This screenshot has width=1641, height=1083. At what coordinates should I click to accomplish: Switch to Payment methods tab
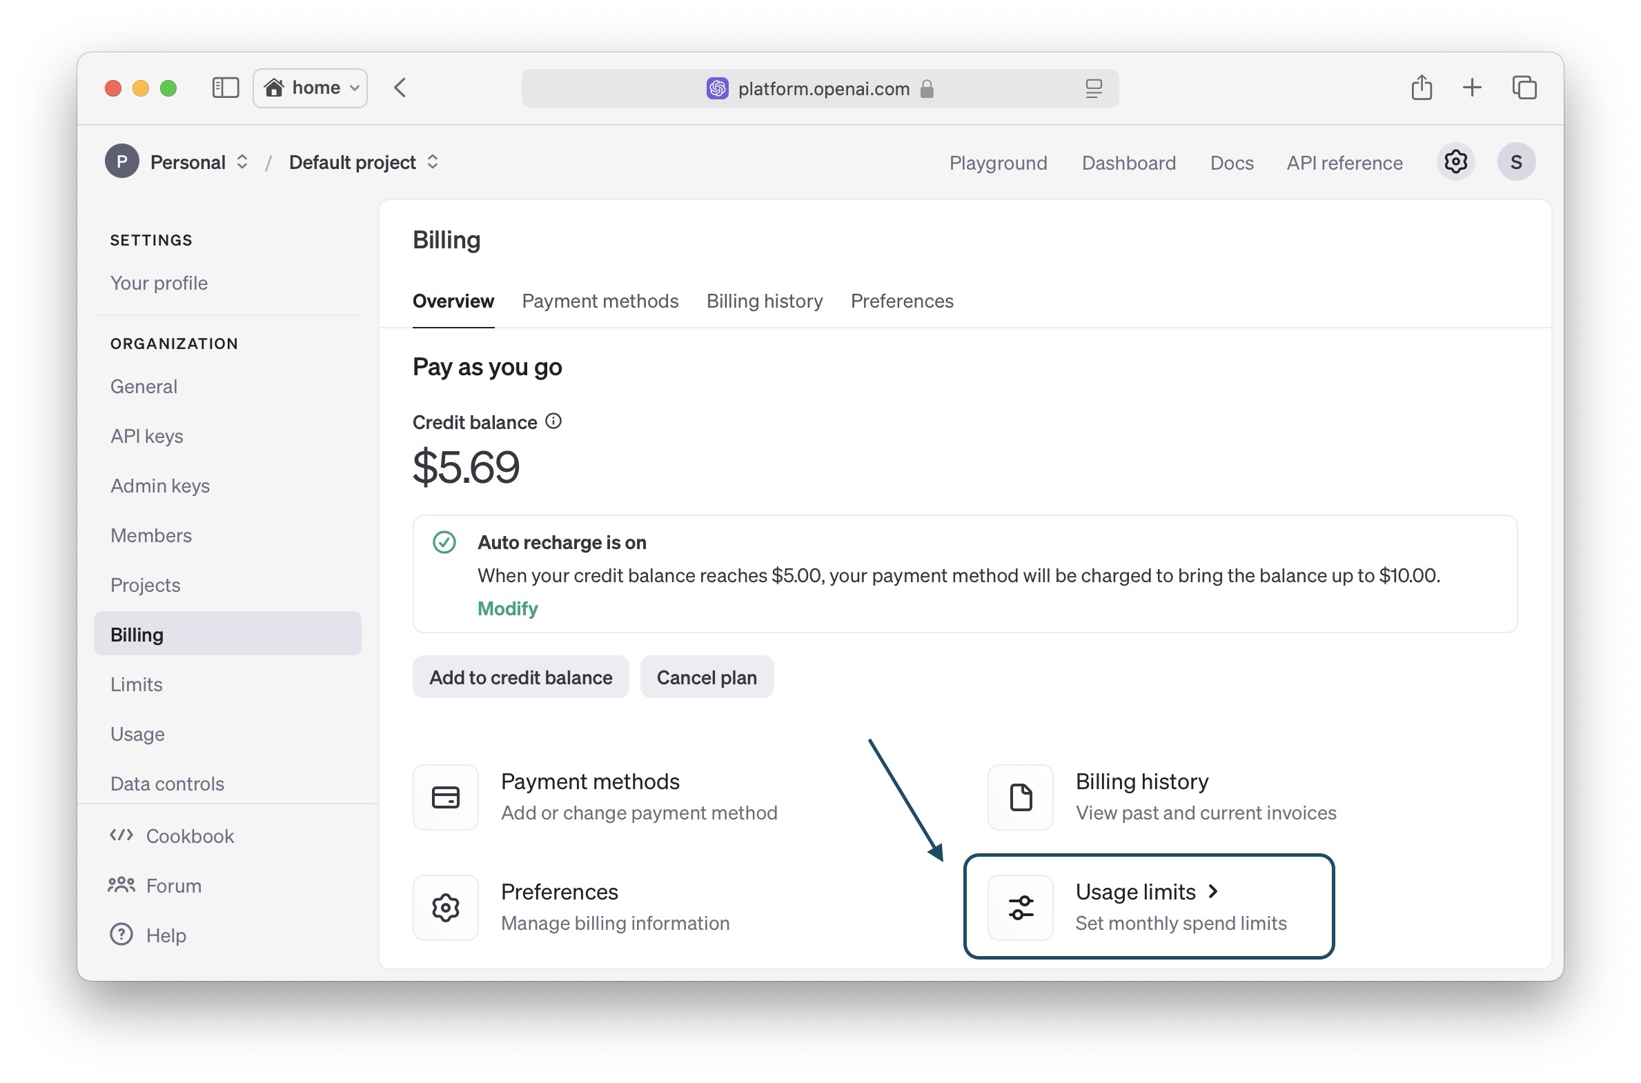(x=600, y=301)
